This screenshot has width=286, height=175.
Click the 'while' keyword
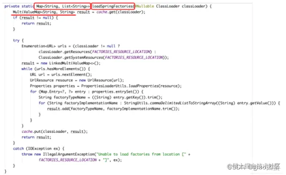pos(27,69)
